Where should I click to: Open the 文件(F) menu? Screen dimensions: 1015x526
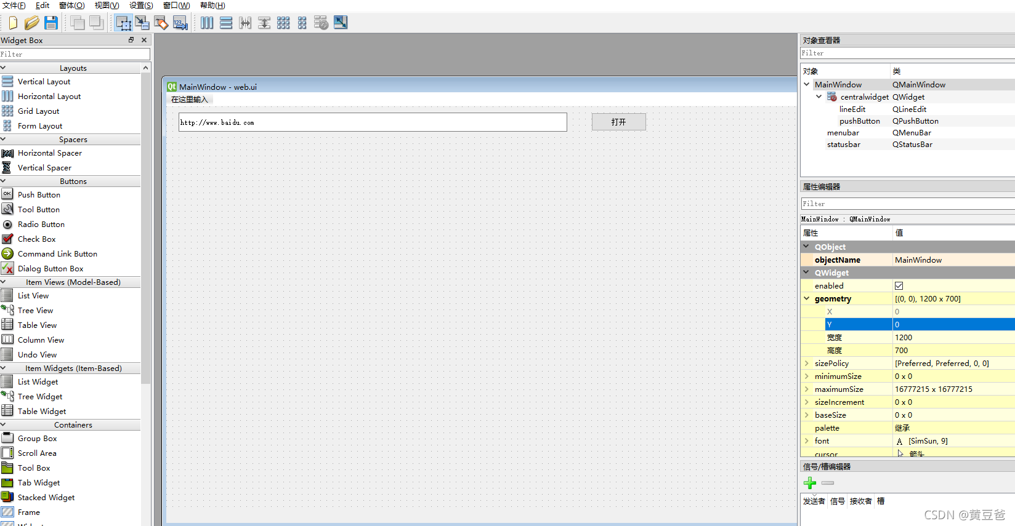pos(14,6)
